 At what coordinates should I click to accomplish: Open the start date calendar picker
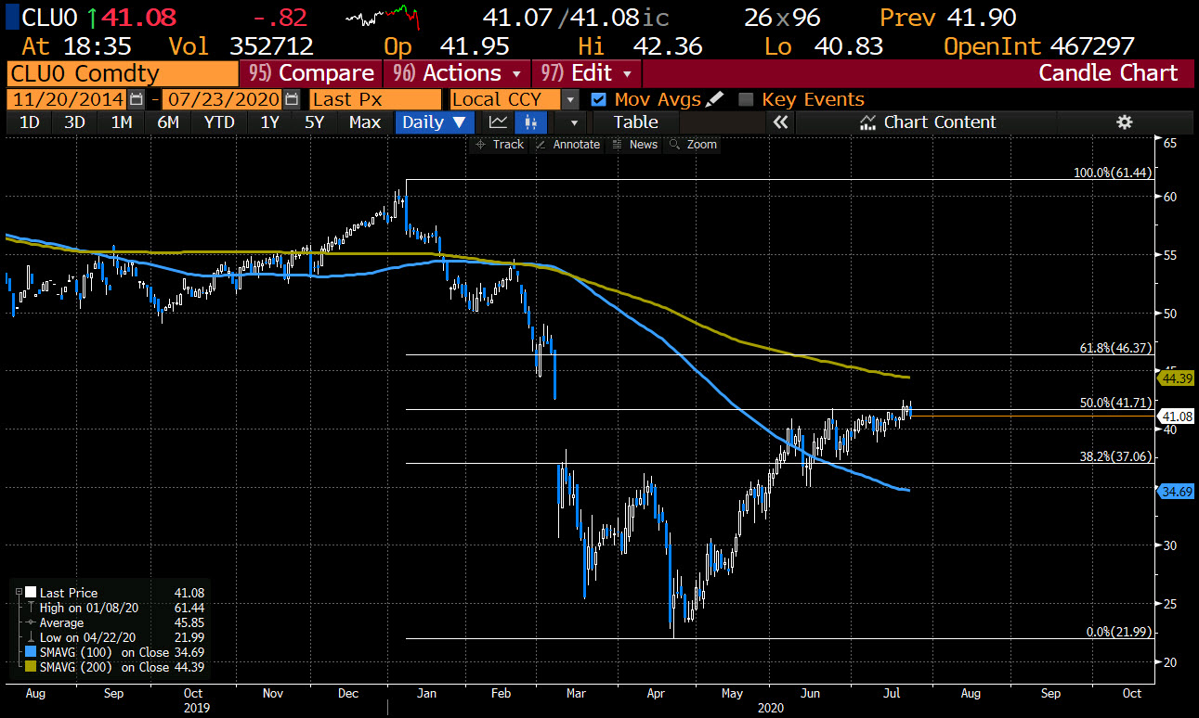click(137, 99)
